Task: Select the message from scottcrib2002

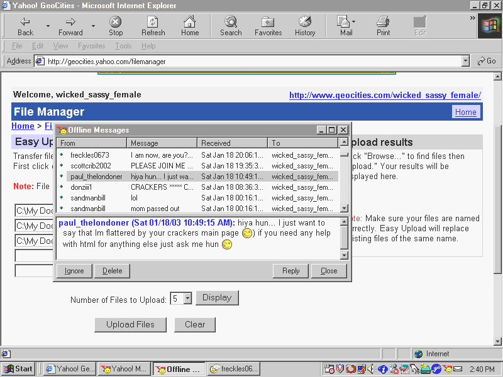Action: (199, 166)
